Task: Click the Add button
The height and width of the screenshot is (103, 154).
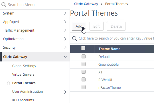Action: pyautogui.click(x=79, y=26)
